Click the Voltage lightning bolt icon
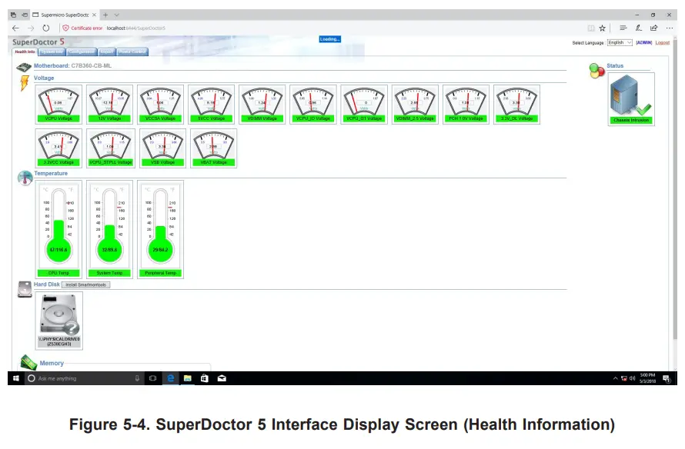 pos(25,83)
